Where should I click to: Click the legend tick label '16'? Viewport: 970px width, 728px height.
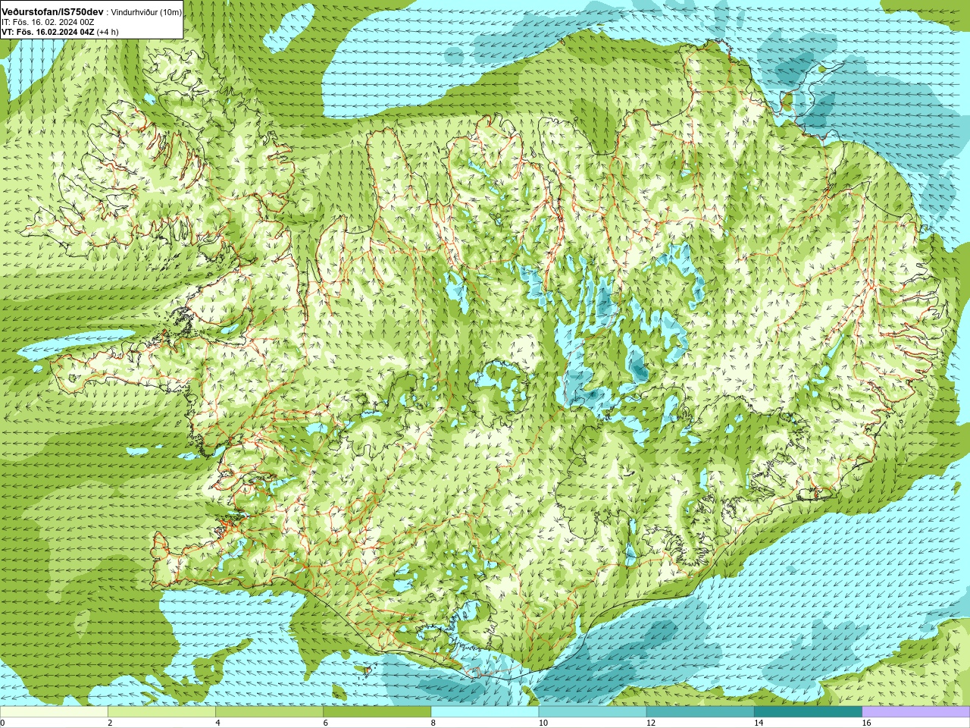tap(866, 723)
